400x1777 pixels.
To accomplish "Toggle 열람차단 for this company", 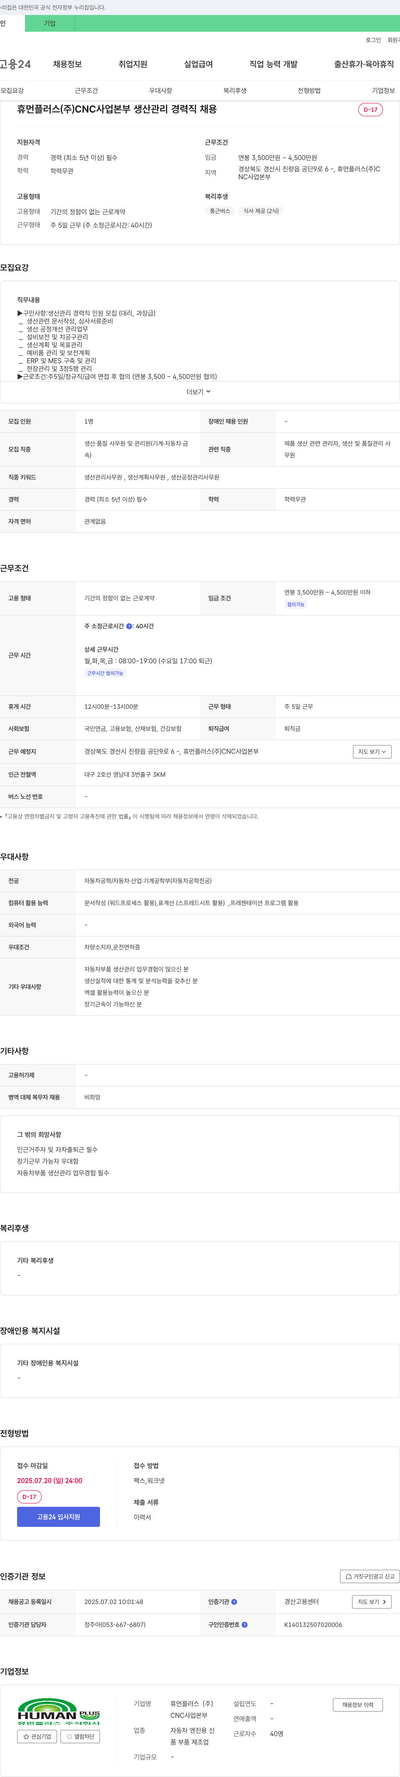I will [x=80, y=1736].
